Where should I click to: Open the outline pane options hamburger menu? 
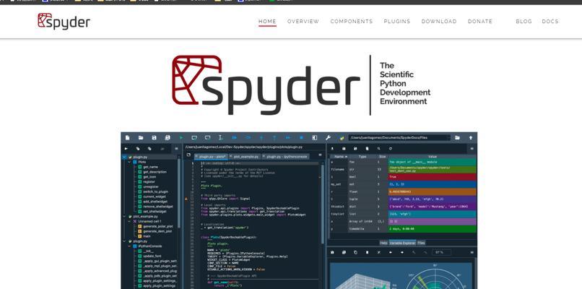pyautogui.click(x=176, y=149)
